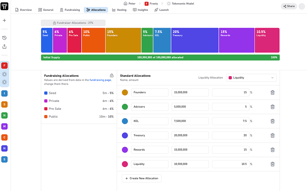Viewport: 307px width, 191px height.
Task: Go to the Insights tab
Action: 140,10
